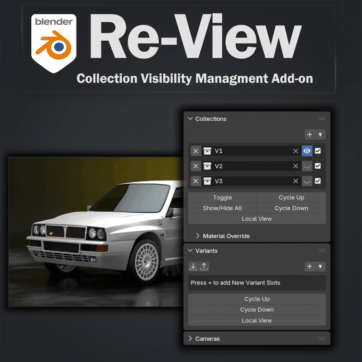Click the V2 collection box icon

(207, 166)
